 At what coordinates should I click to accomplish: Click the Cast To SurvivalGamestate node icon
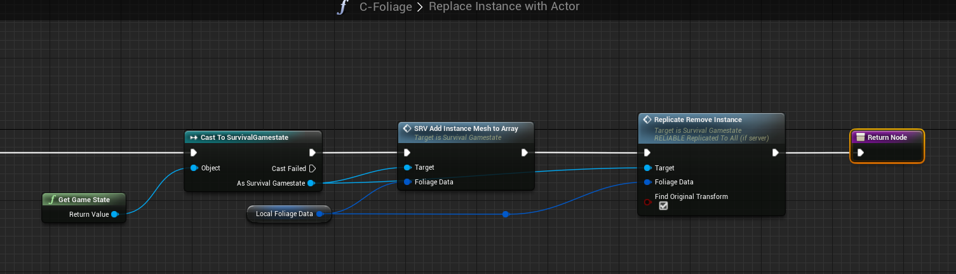(194, 138)
